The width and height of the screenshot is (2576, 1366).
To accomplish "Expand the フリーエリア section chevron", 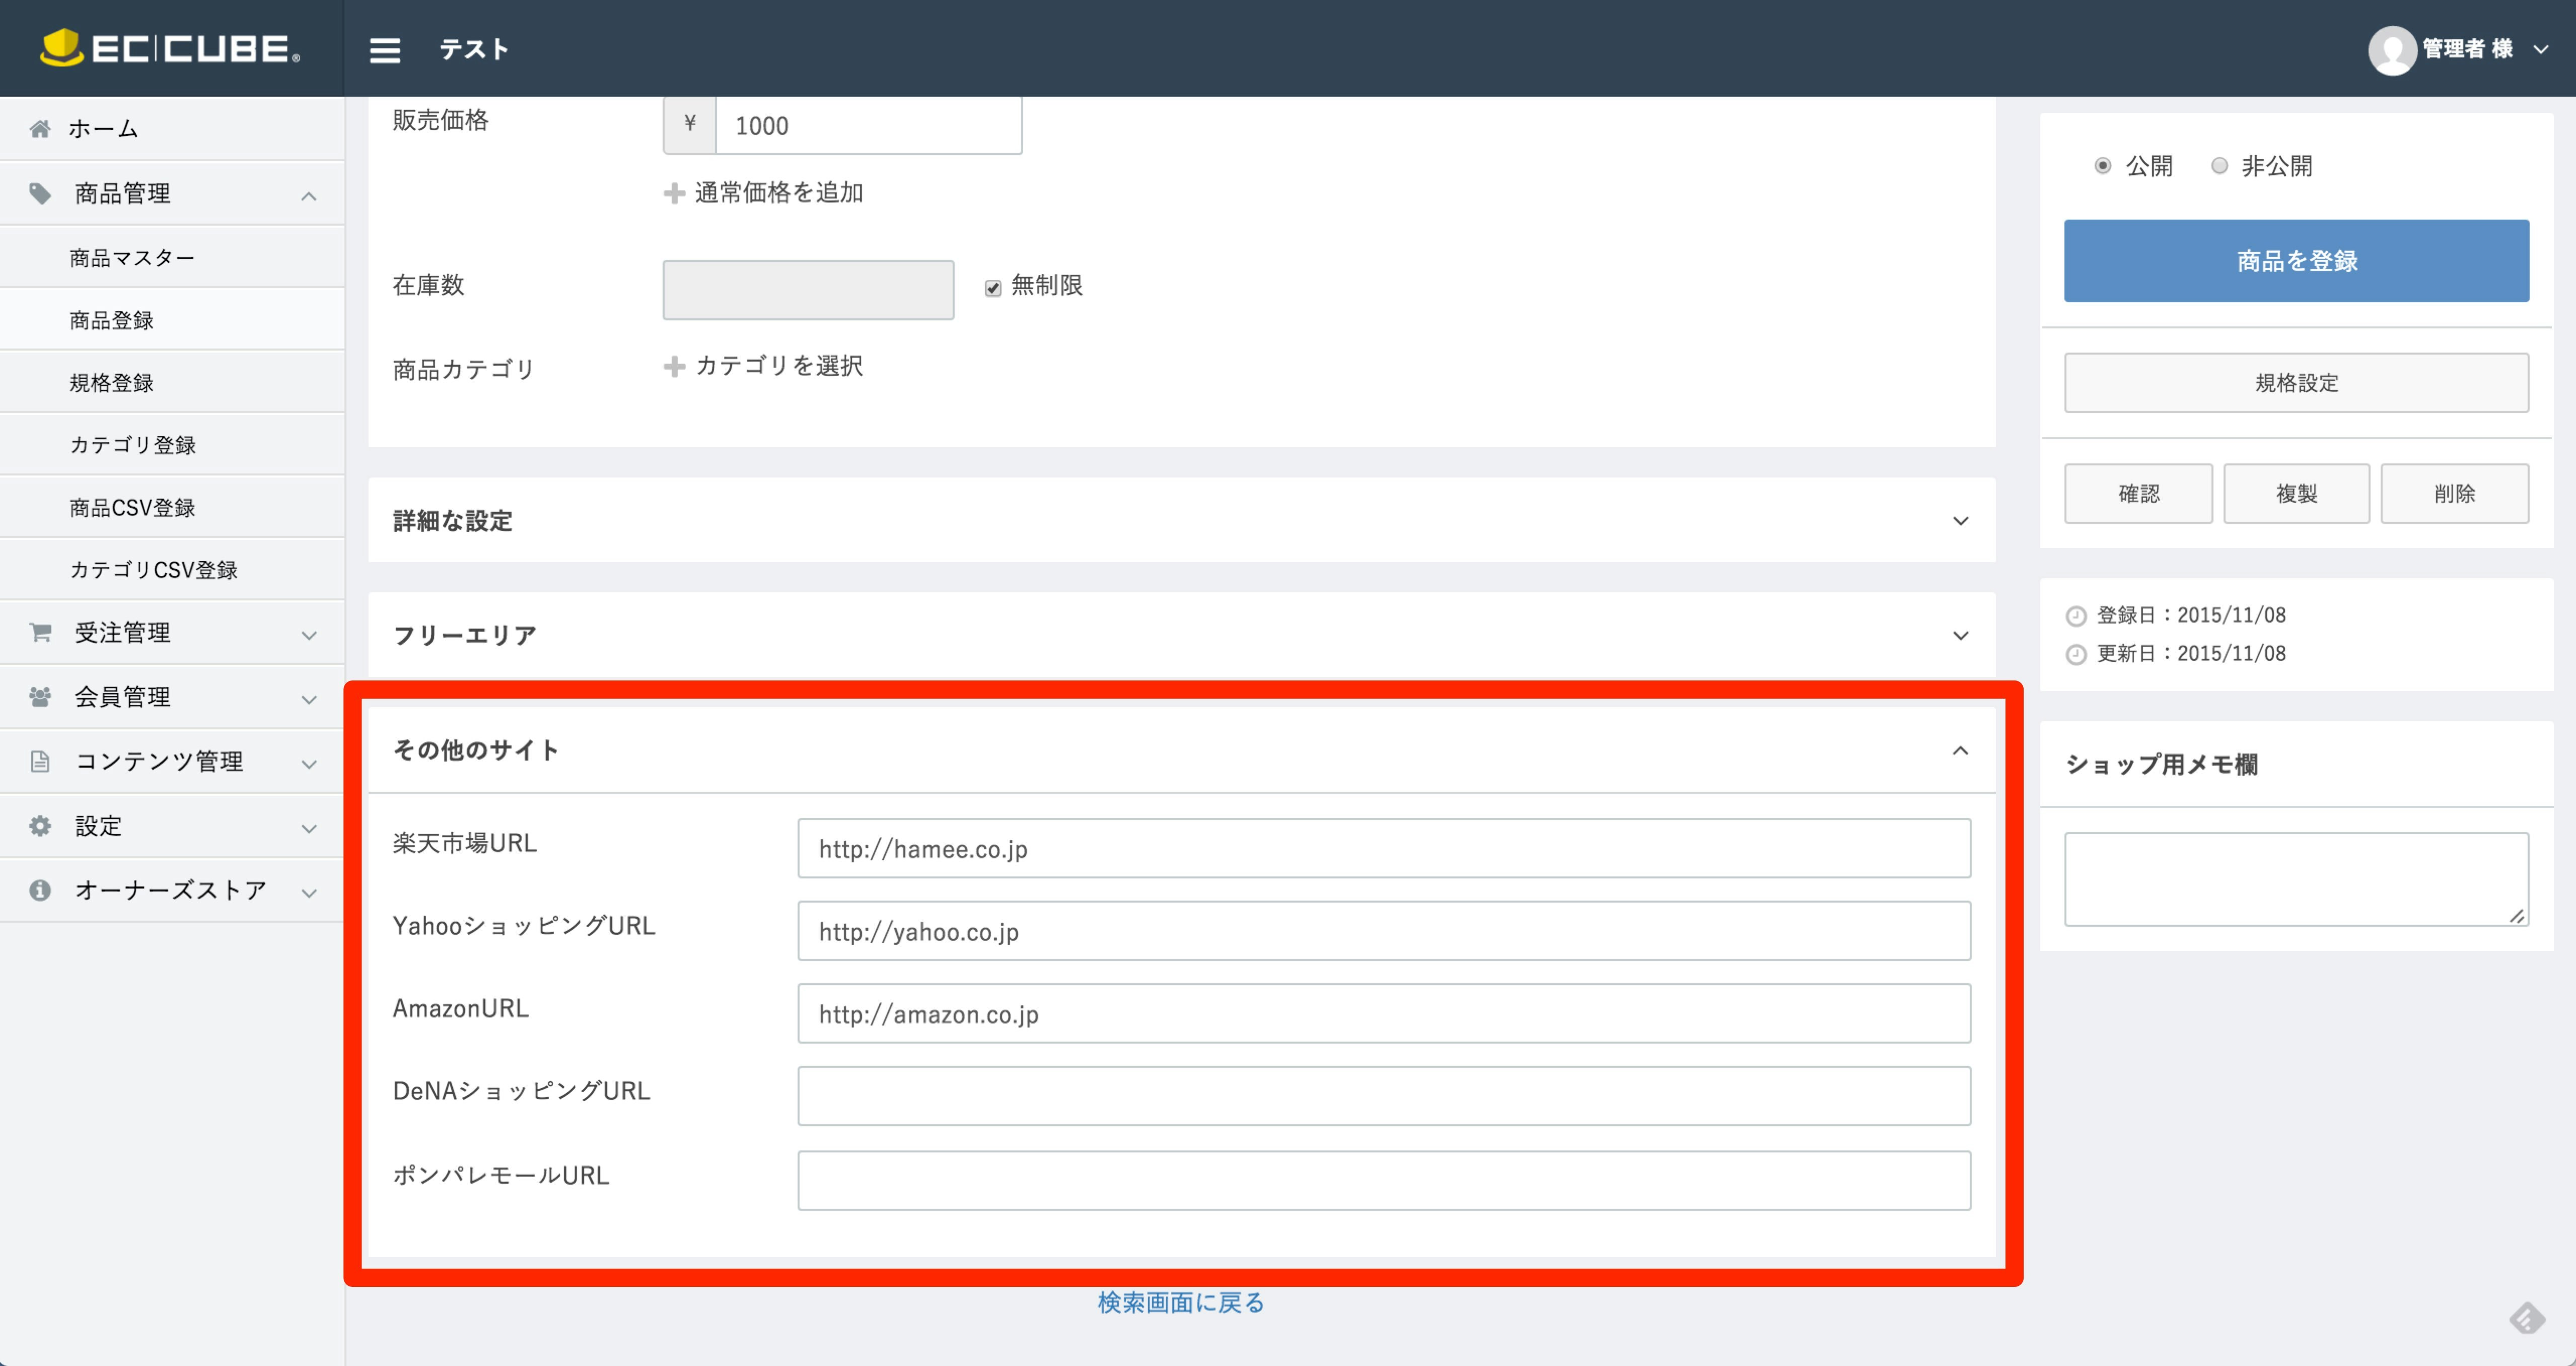I will (1960, 636).
